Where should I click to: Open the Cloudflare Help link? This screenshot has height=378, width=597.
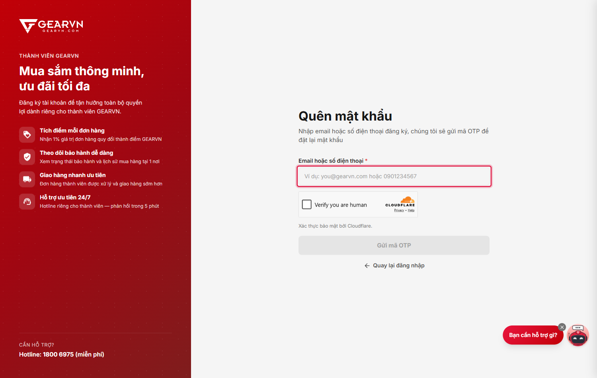pyautogui.click(x=411, y=210)
